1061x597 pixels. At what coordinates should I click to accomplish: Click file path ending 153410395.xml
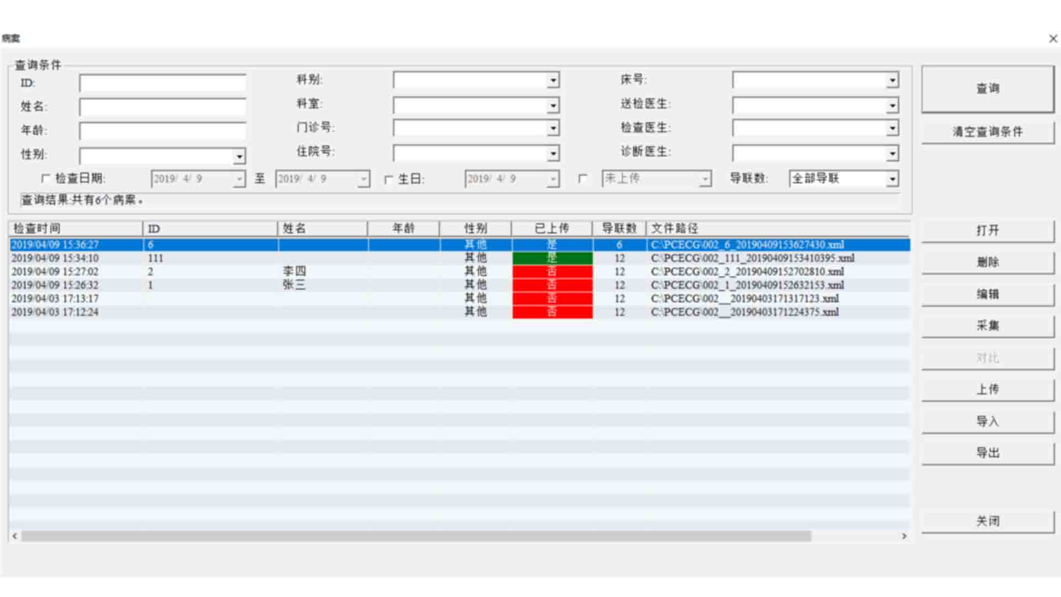tap(753, 258)
